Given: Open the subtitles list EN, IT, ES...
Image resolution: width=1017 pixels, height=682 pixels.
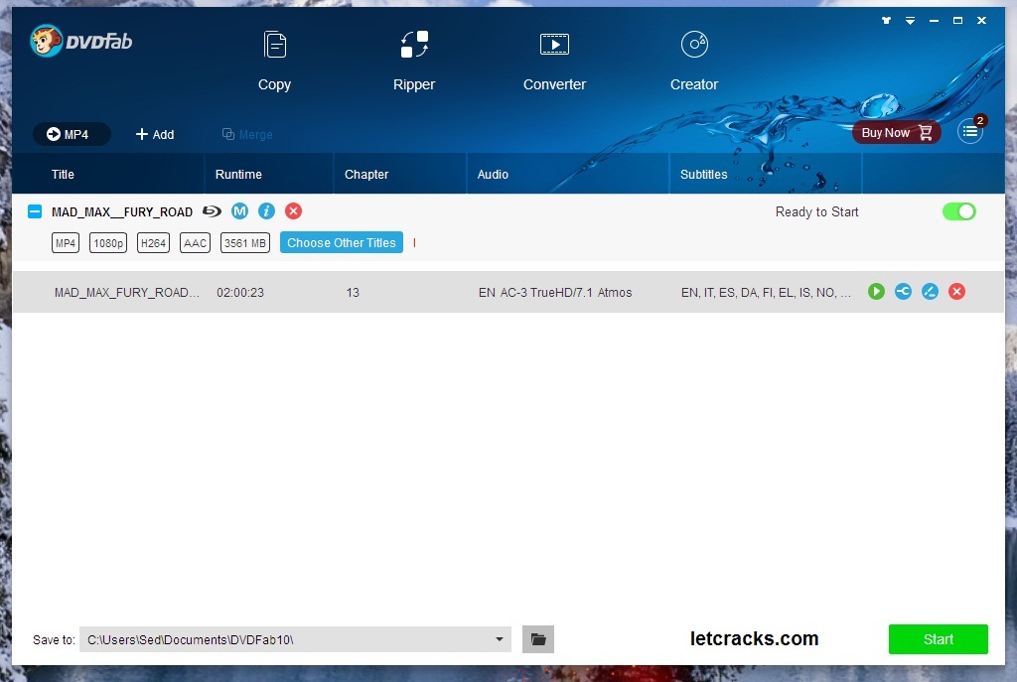Looking at the screenshot, I should (x=766, y=293).
